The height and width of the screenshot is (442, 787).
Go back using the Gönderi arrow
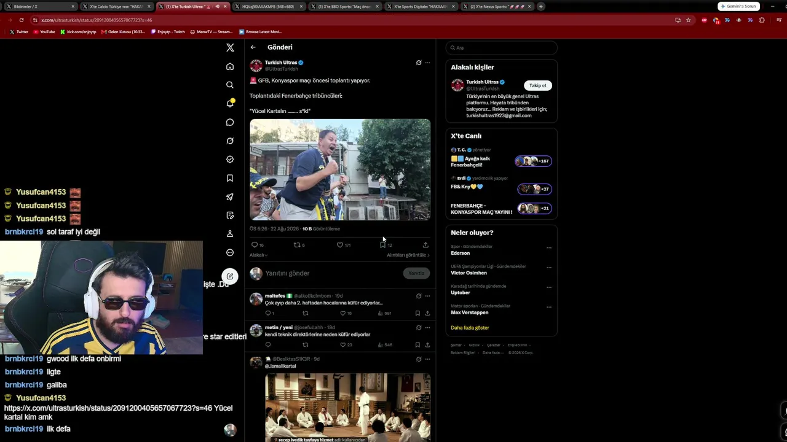[253, 47]
